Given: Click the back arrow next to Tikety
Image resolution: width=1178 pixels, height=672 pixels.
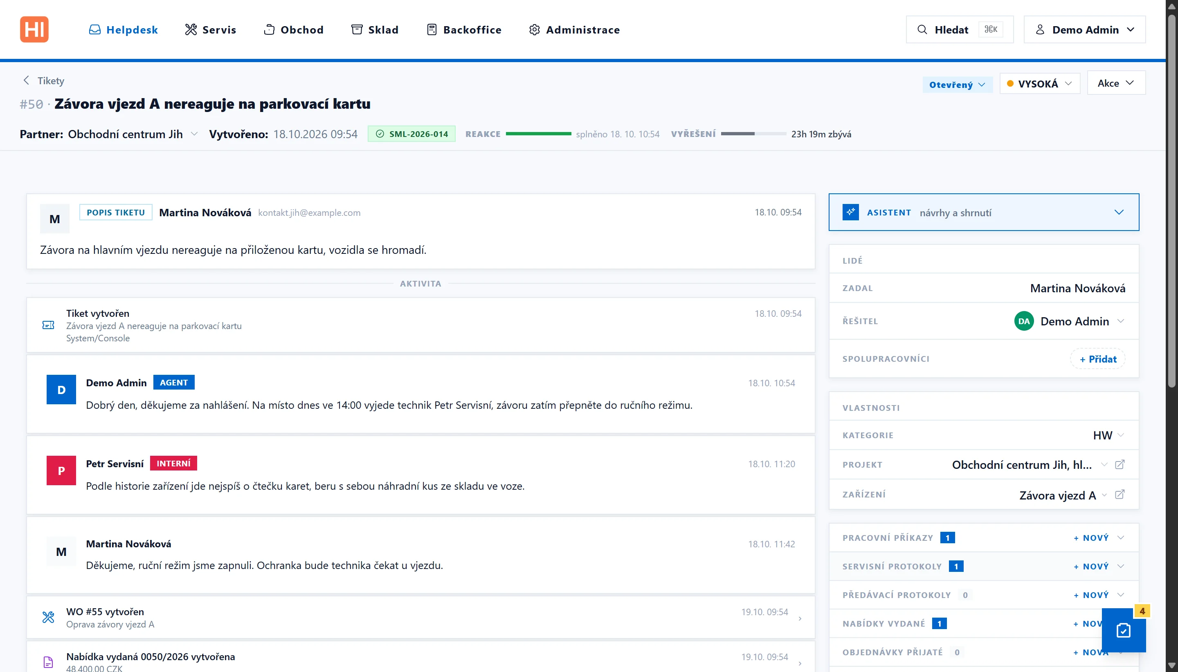Looking at the screenshot, I should [26, 80].
